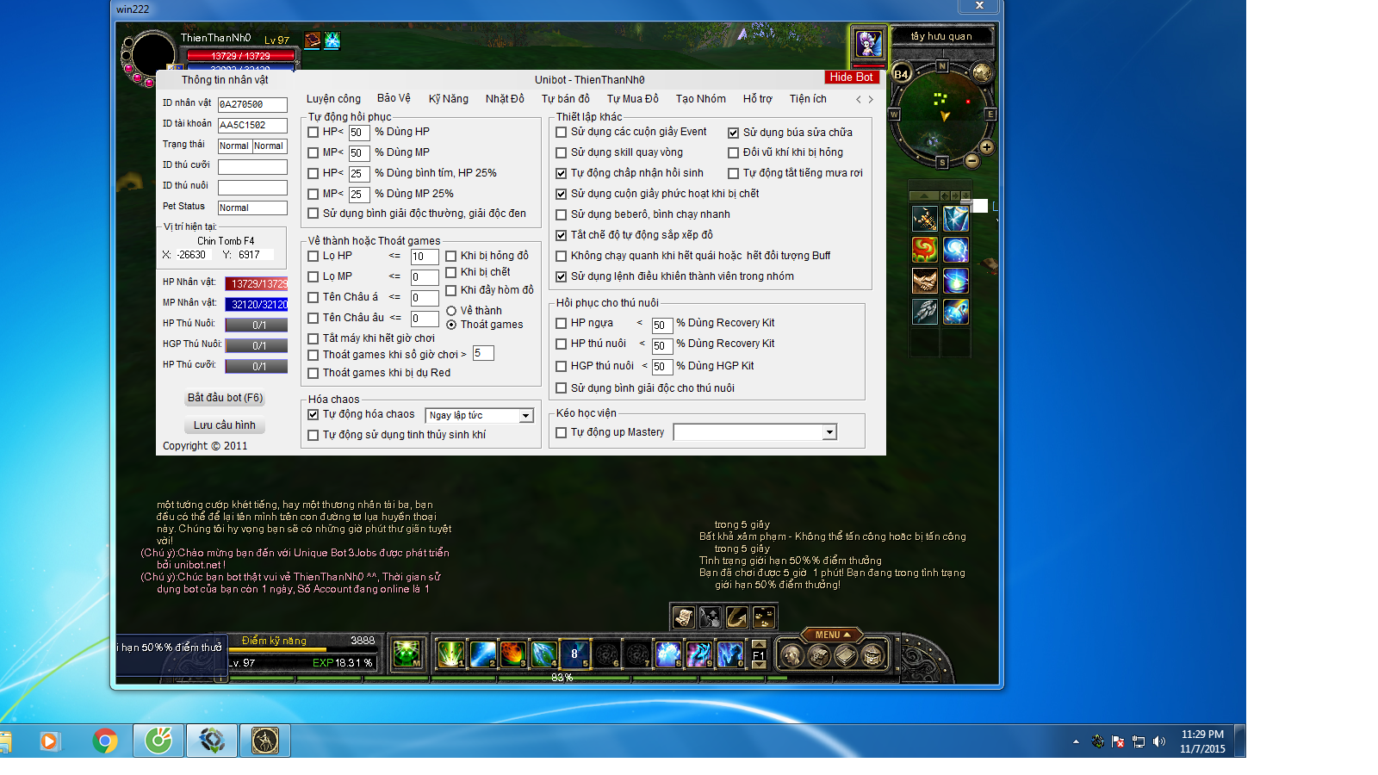Open the 'Tiện ích' tab
This screenshot has width=1378, height=775.
click(x=808, y=99)
